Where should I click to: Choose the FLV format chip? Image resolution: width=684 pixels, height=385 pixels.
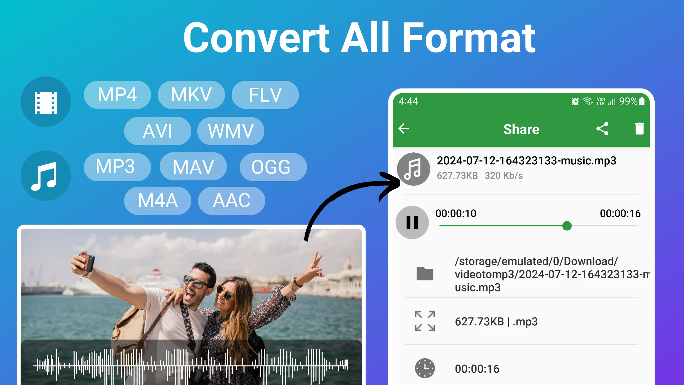(265, 95)
